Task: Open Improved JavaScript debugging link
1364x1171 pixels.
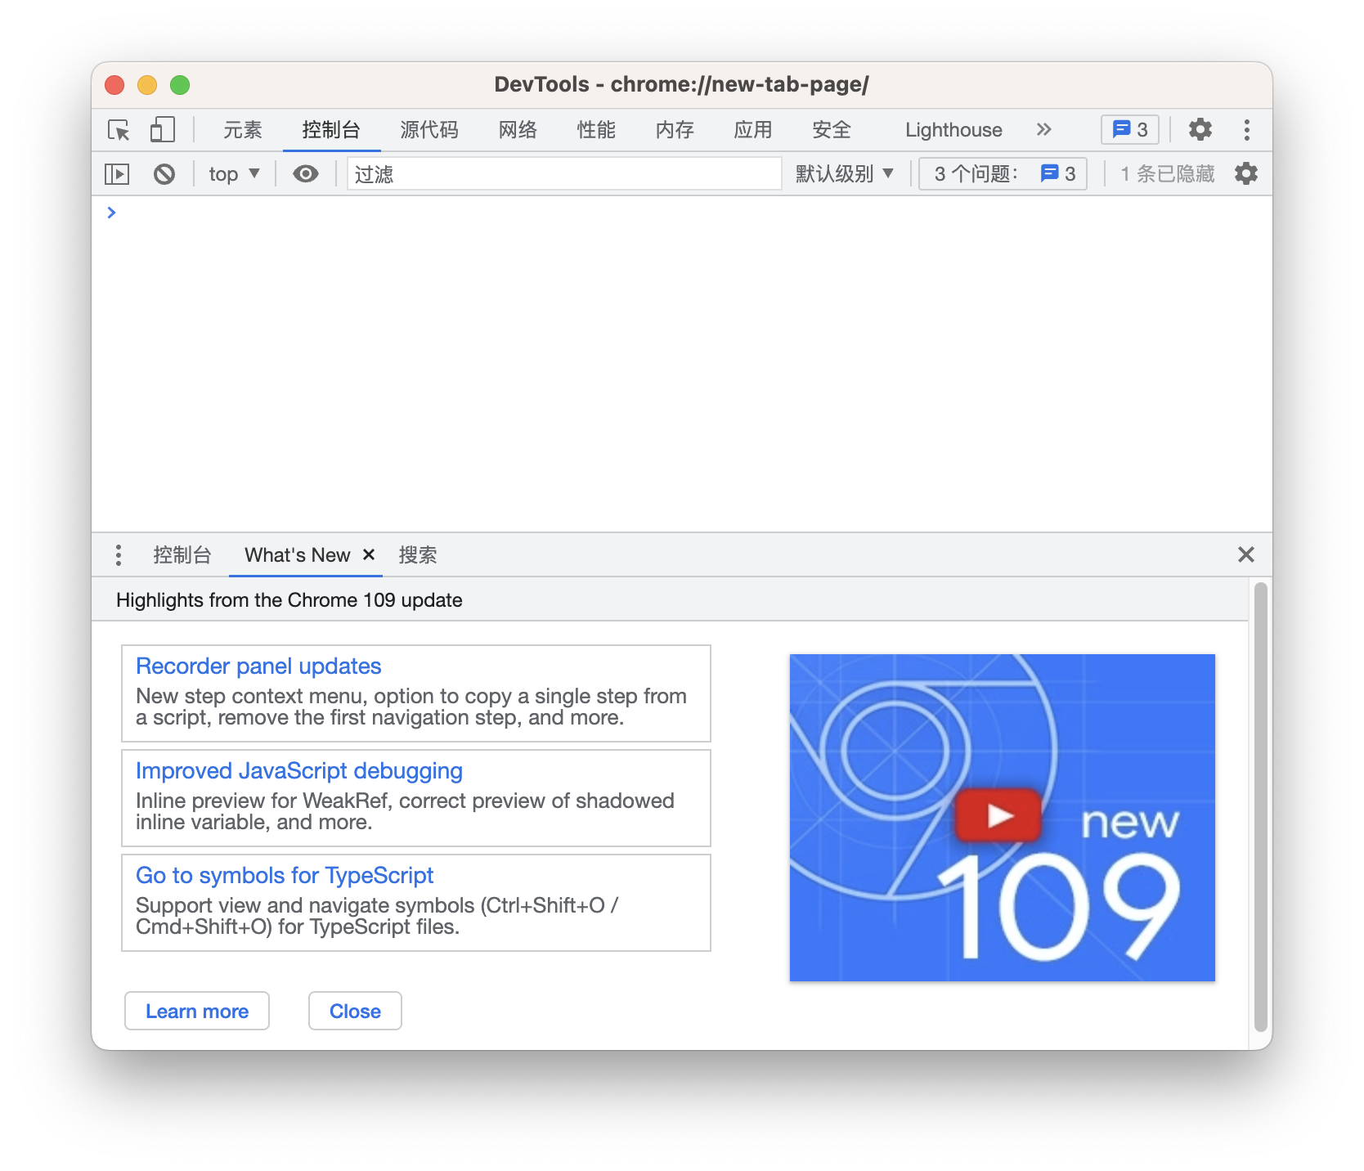Action: click(299, 771)
